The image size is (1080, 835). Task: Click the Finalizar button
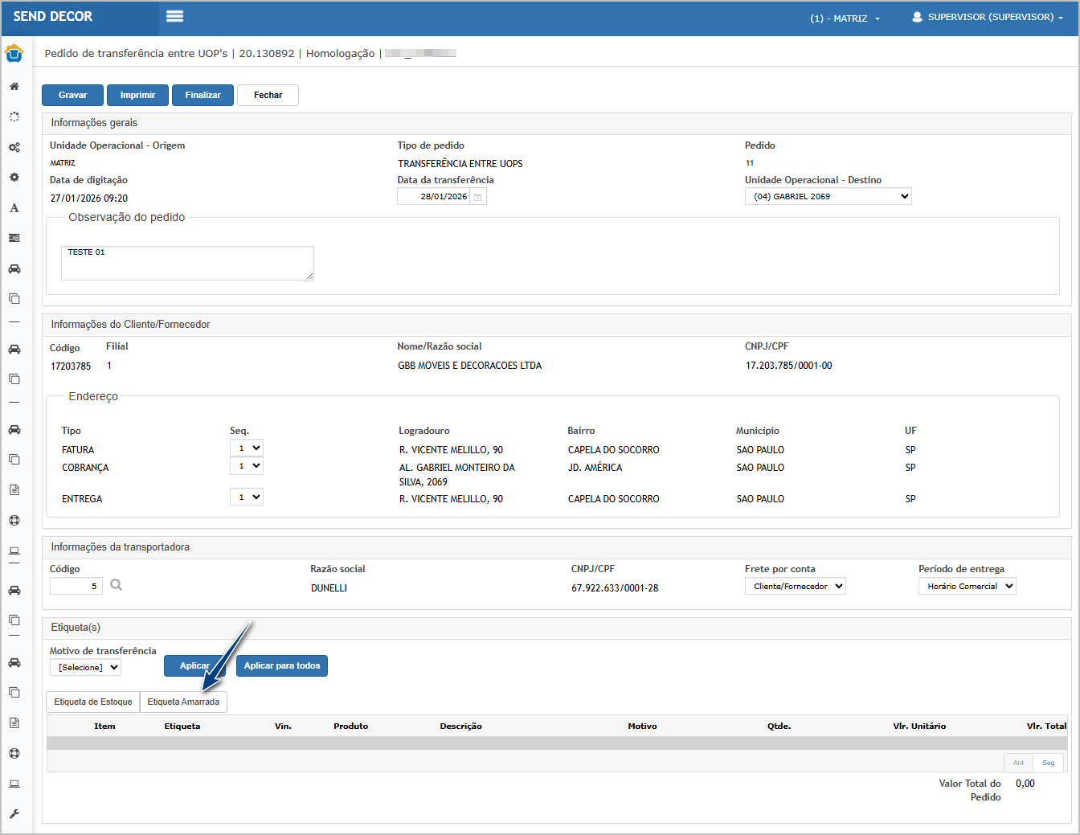pyautogui.click(x=202, y=95)
